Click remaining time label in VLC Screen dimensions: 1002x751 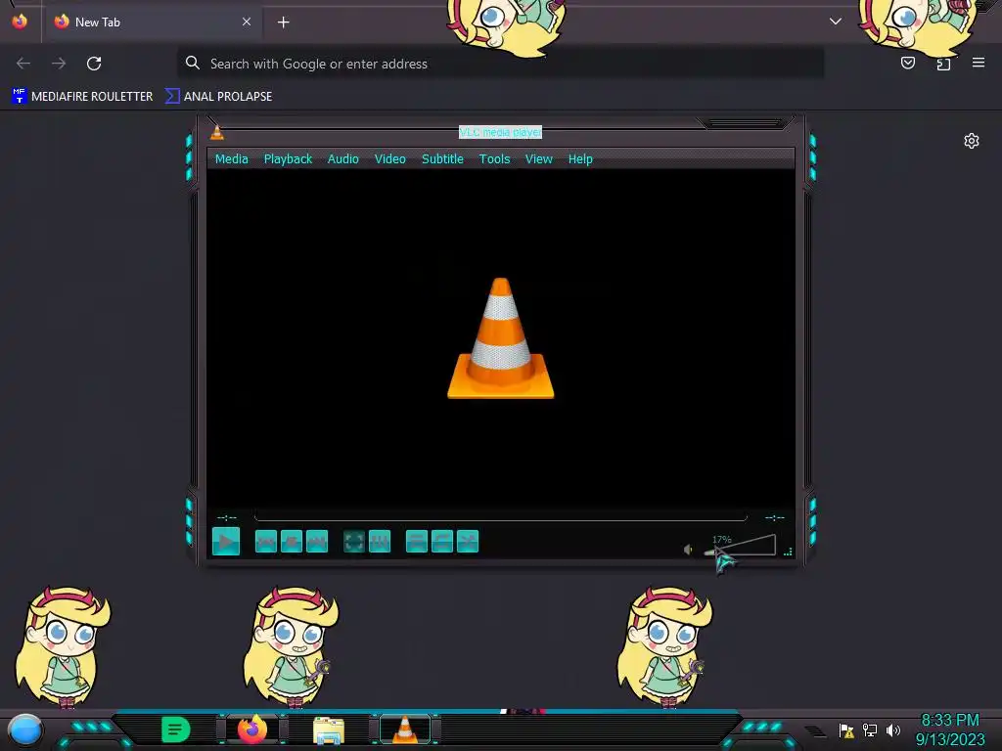775,517
